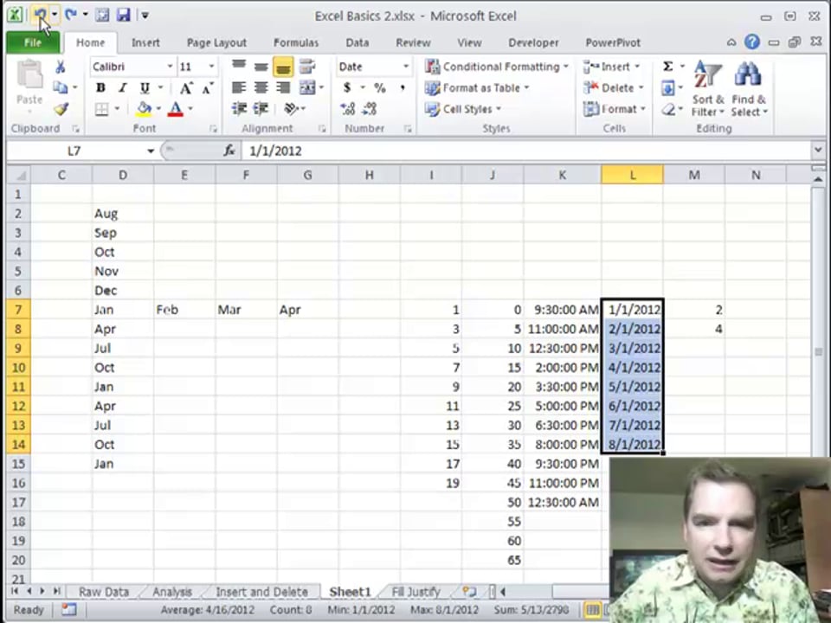Click Decrease Font Size icon
Image resolution: width=831 pixels, height=623 pixels.
point(207,88)
